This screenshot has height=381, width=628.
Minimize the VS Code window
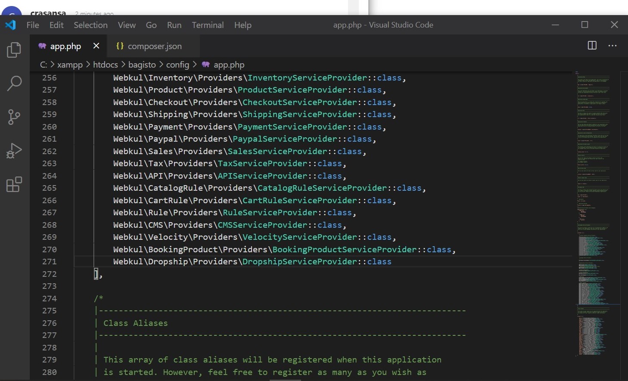click(x=555, y=25)
